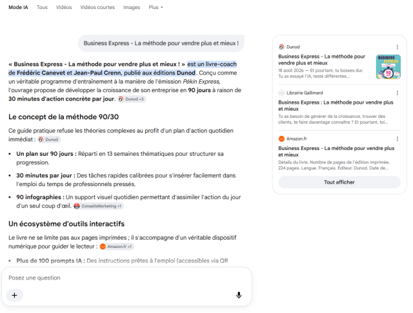Click the snippet Tu as besoin de générer
Image resolution: width=413 pixels, height=313 pixels.
333,119
